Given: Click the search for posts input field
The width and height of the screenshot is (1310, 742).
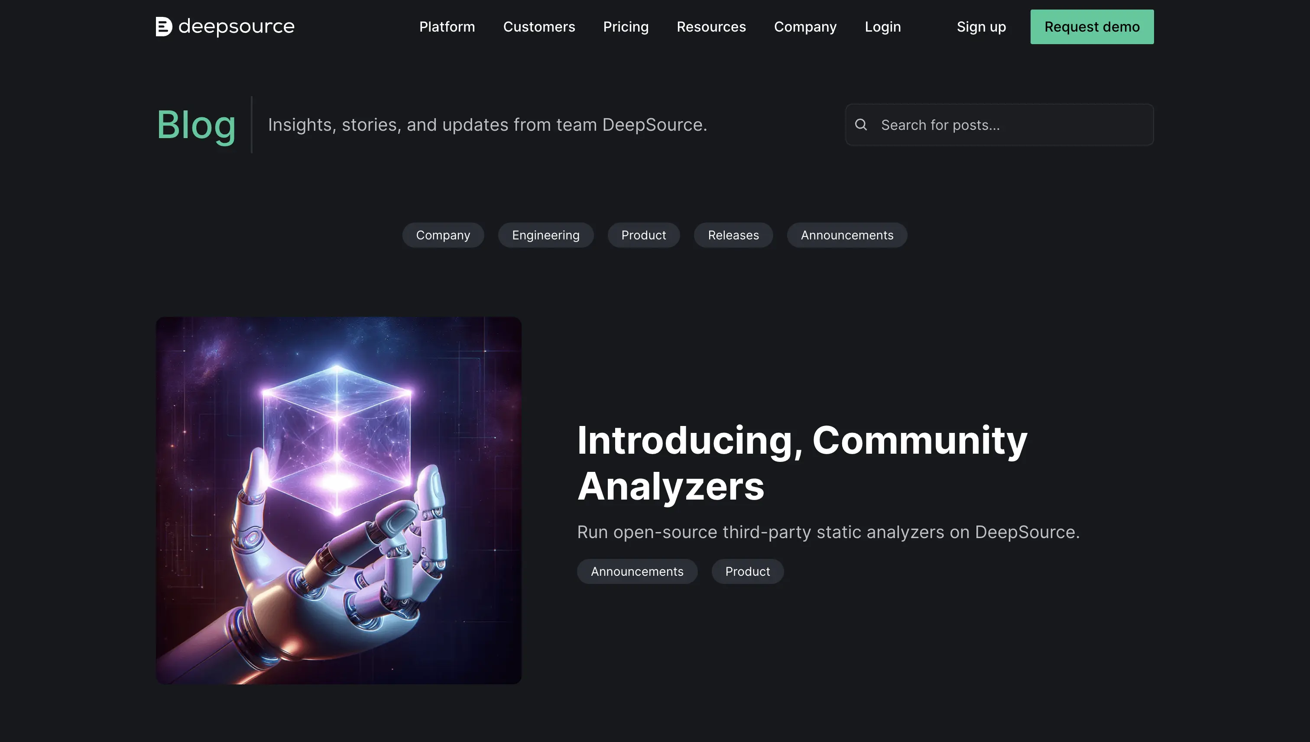Looking at the screenshot, I should [x=999, y=124].
